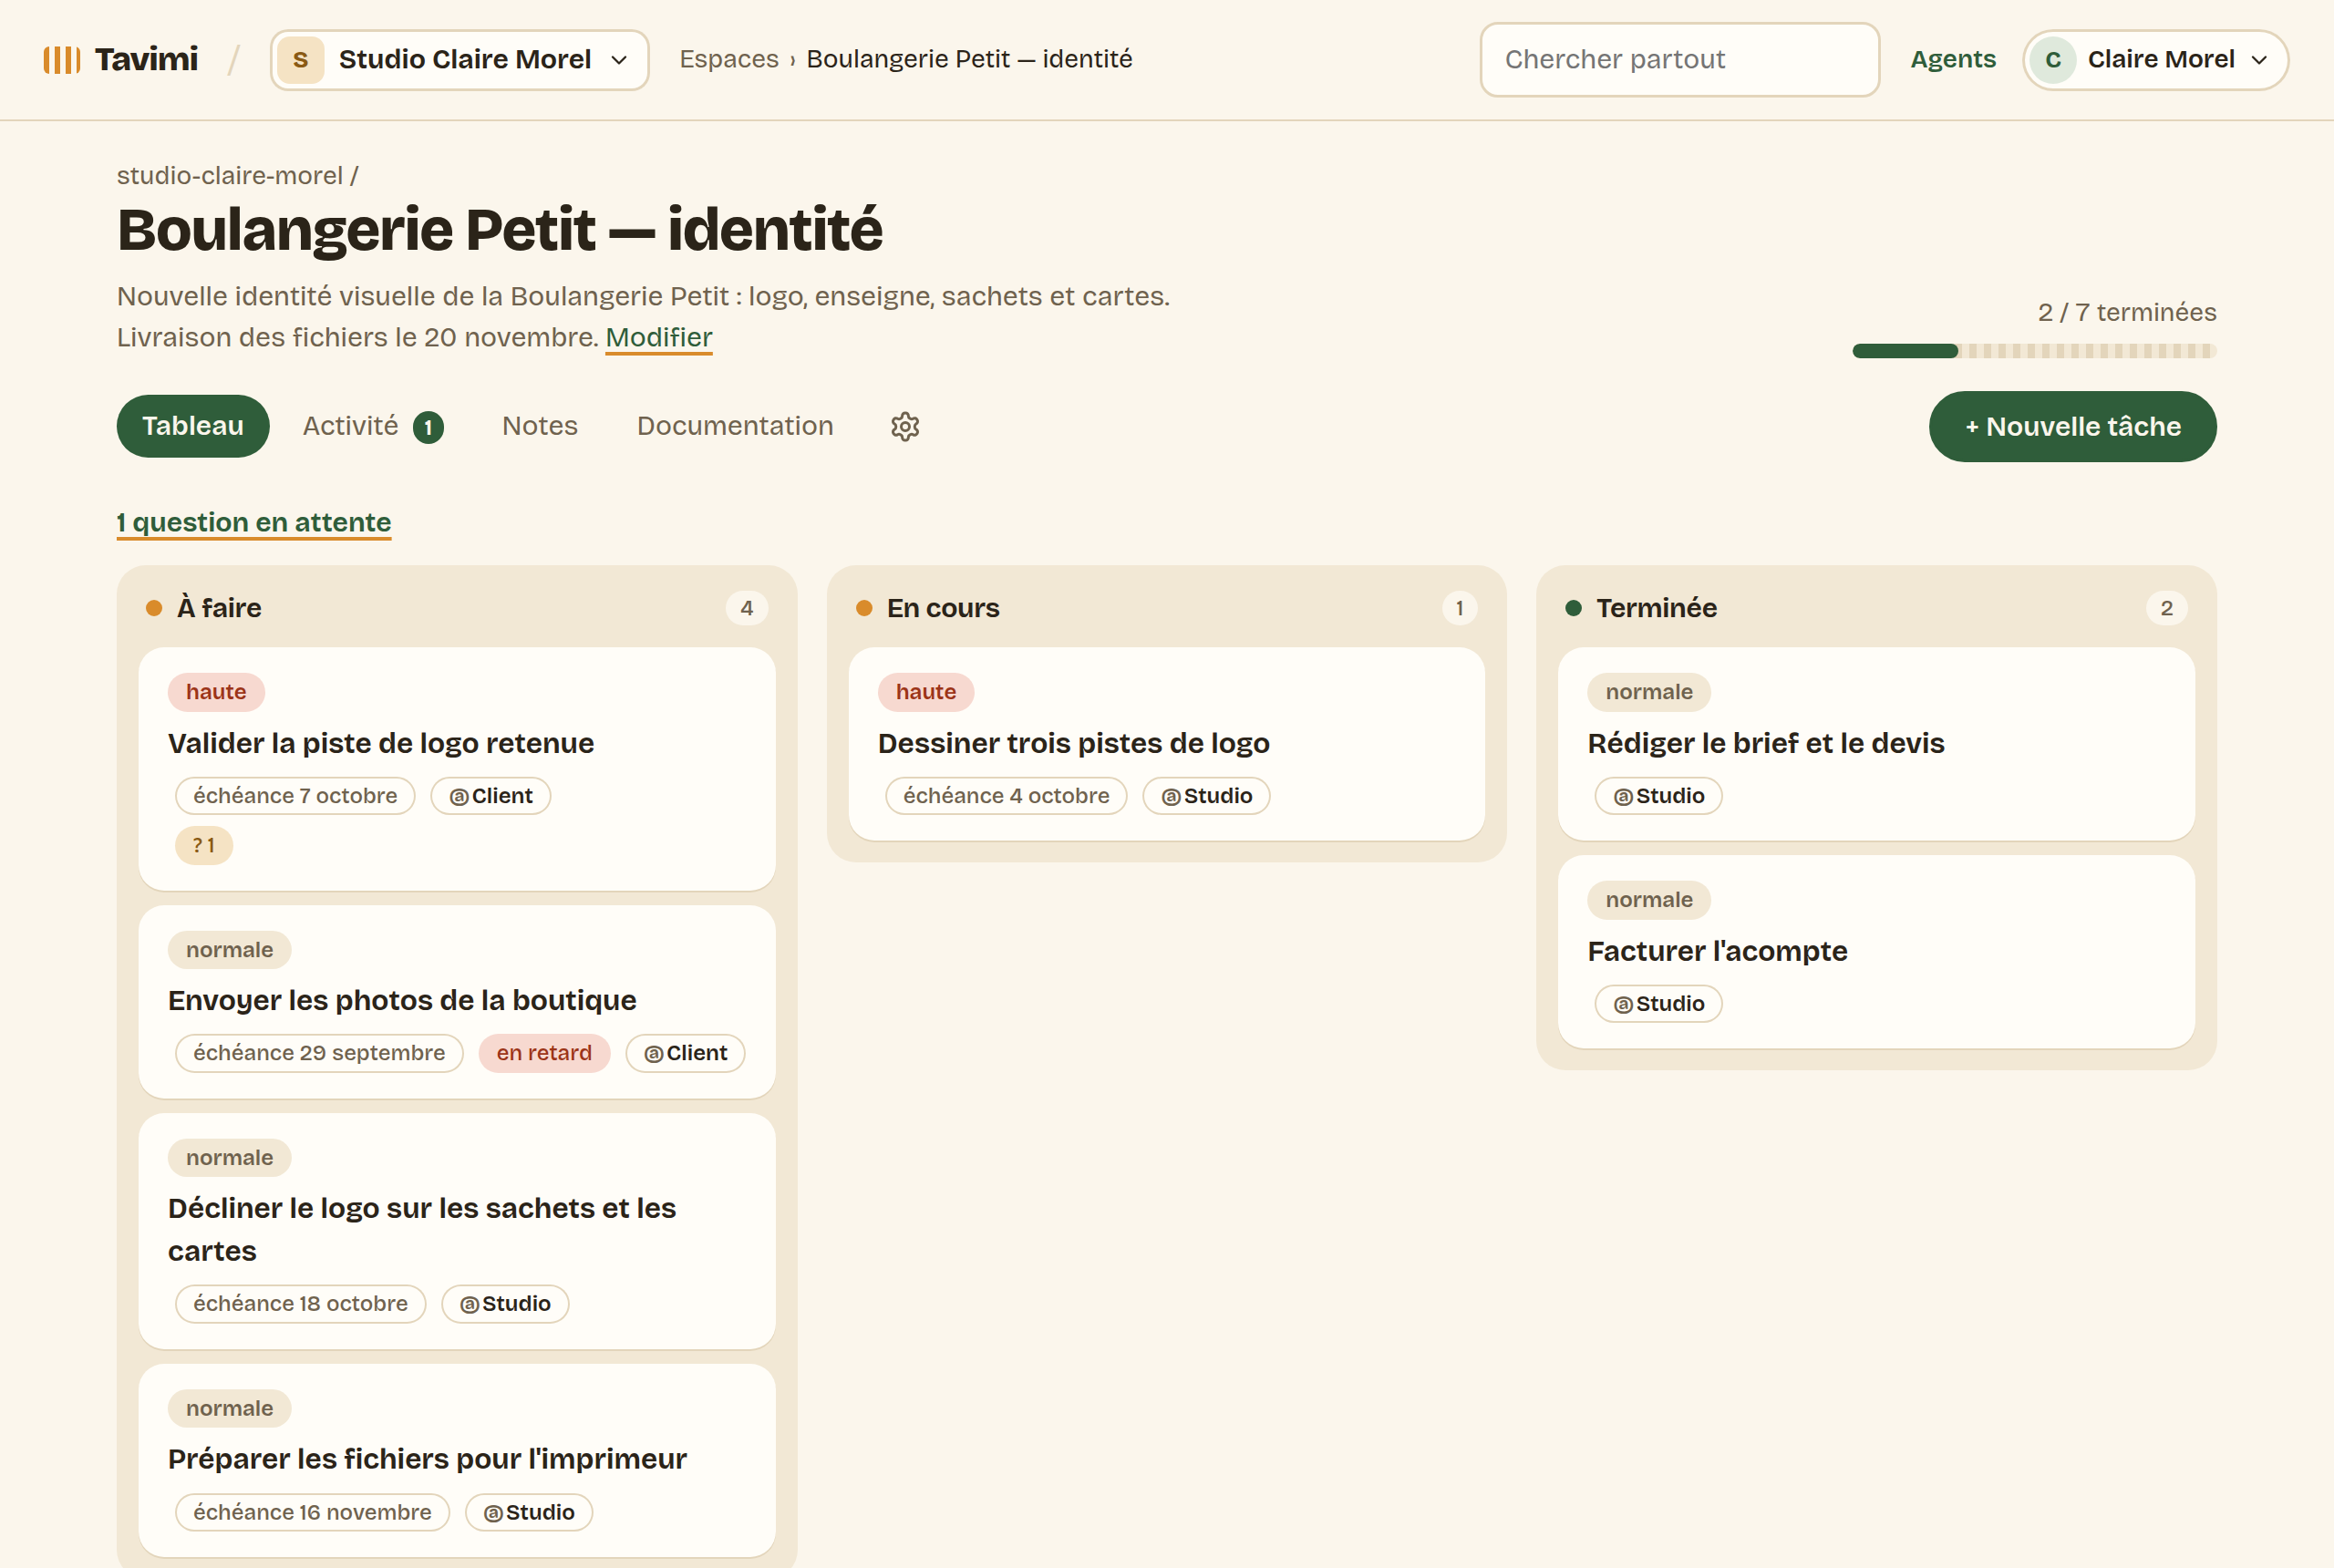Click the + Nouvelle tâche button
Image resolution: width=2334 pixels, height=1568 pixels.
click(x=2072, y=426)
